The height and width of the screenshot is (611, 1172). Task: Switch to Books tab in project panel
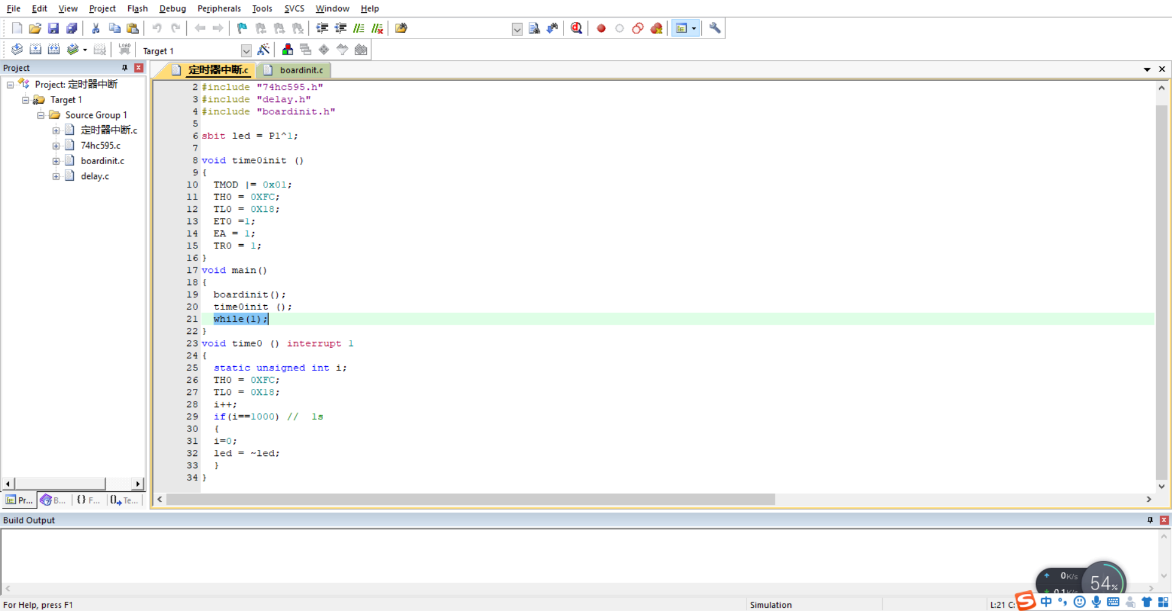click(53, 500)
